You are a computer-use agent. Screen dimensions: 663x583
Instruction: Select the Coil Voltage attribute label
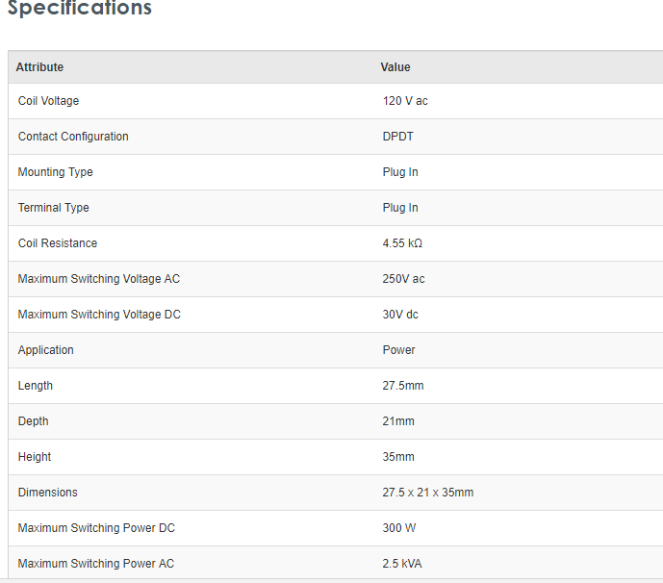(48, 101)
